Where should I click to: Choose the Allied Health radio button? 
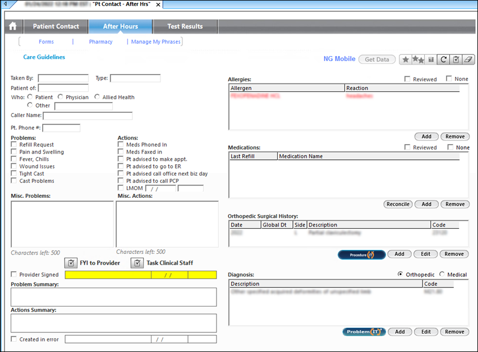point(97,97)
